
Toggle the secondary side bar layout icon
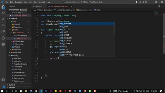(x=143, y=2)
